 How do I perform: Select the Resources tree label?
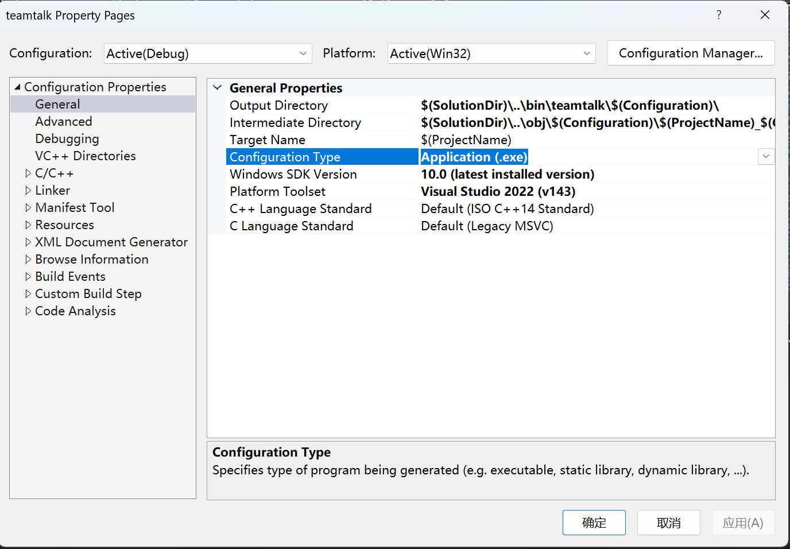click(x=64, y=225)
